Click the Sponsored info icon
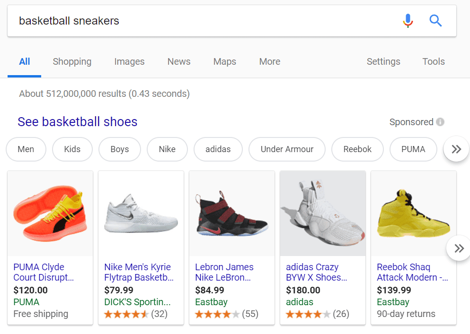 click(440, 122)
